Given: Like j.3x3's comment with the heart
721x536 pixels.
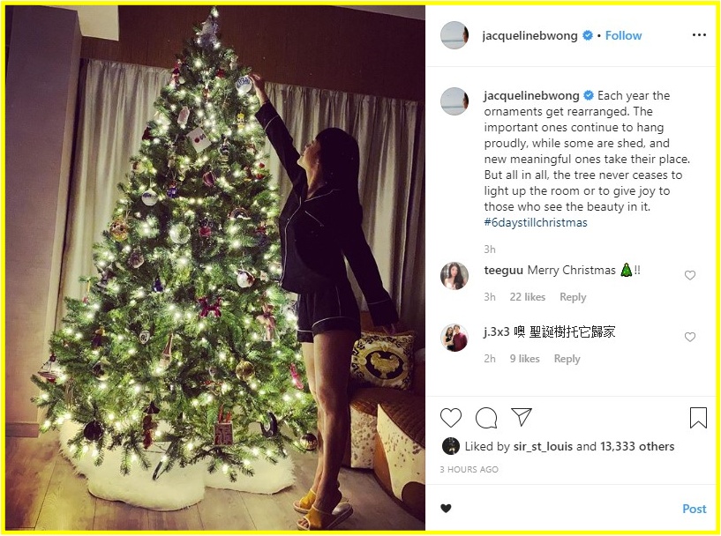Looking at the screenshot, I should coord(690,337).
